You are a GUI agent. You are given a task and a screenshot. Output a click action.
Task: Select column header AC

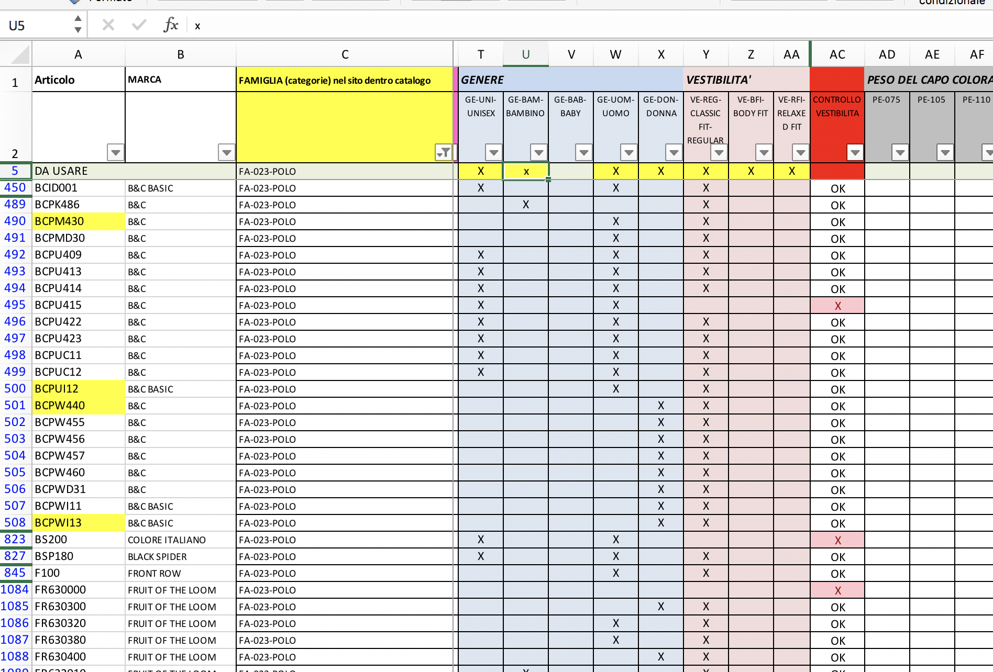click(x=837, y=54)
